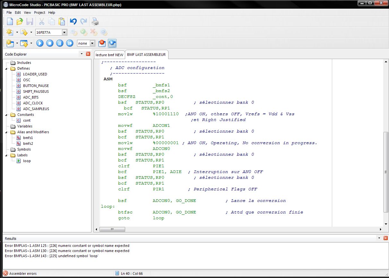Image resolution: width=389 pixels, height=278 pixels.
Task: Collapse the Alias and Modifiers node
Action: point(7,132)
